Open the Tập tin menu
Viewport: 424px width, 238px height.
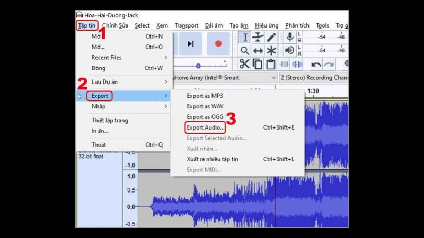tap(87, 25)
